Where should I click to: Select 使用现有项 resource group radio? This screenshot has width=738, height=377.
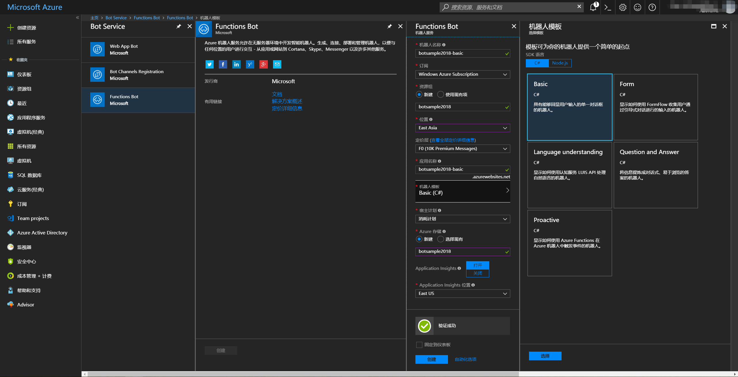click(440, 94)
